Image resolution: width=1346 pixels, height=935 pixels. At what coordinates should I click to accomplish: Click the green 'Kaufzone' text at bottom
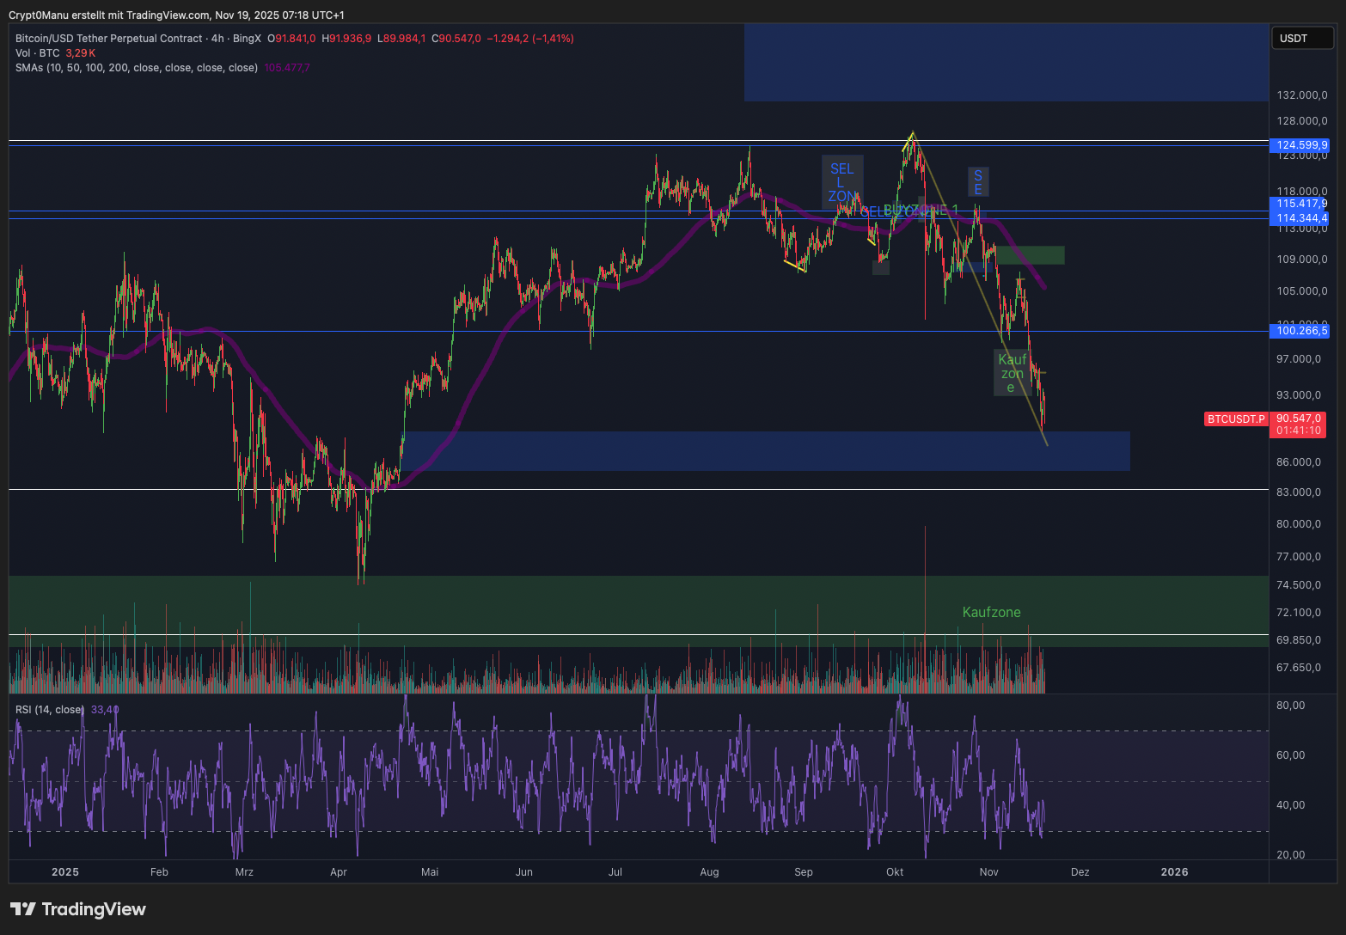click(x=991, y=613)
